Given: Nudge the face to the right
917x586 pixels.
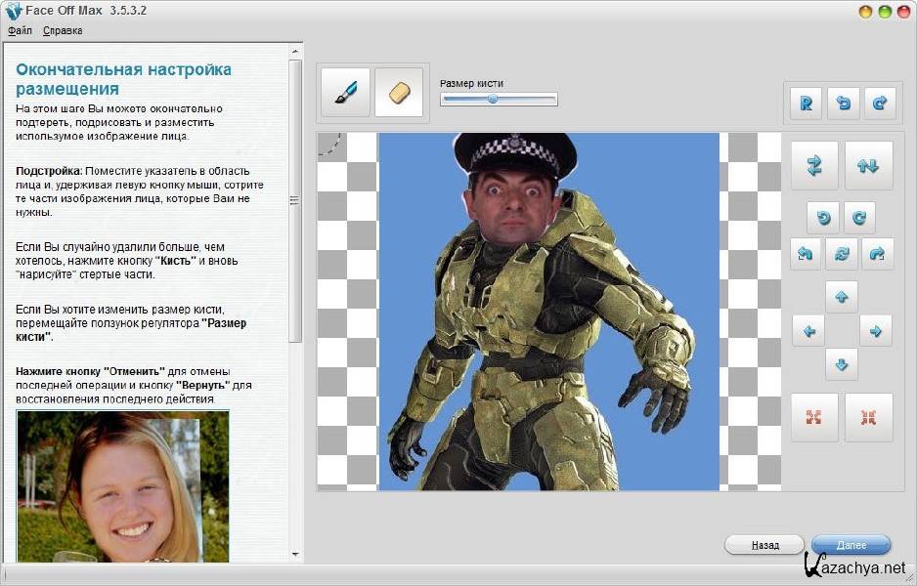Looking at the screenshot, I should (875, 331).
